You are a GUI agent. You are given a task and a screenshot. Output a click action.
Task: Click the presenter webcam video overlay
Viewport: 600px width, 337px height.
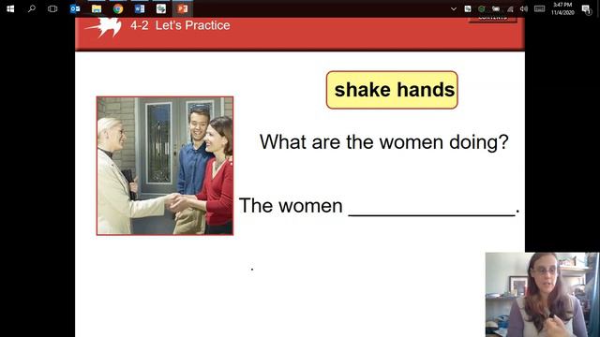pyautogui.click(x=542, y=295)
